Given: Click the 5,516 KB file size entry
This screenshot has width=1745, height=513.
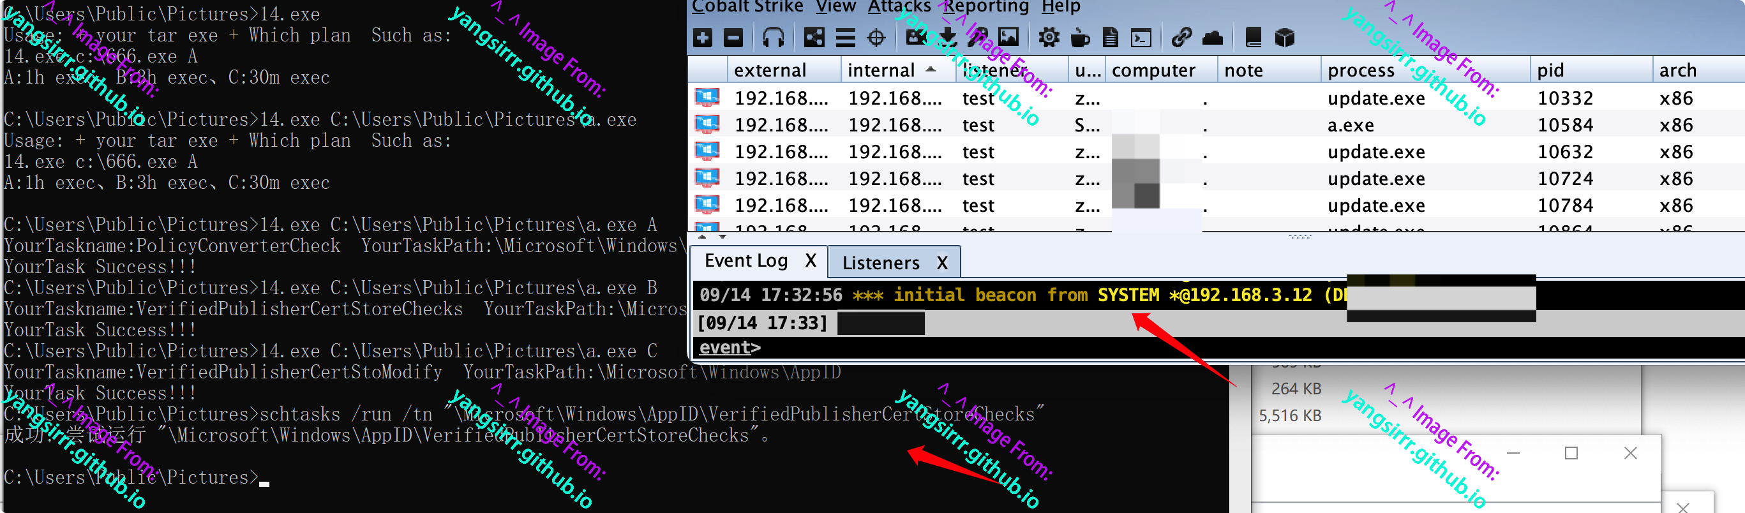Looking at the screenshot, I should click(x=1290, y=415).
